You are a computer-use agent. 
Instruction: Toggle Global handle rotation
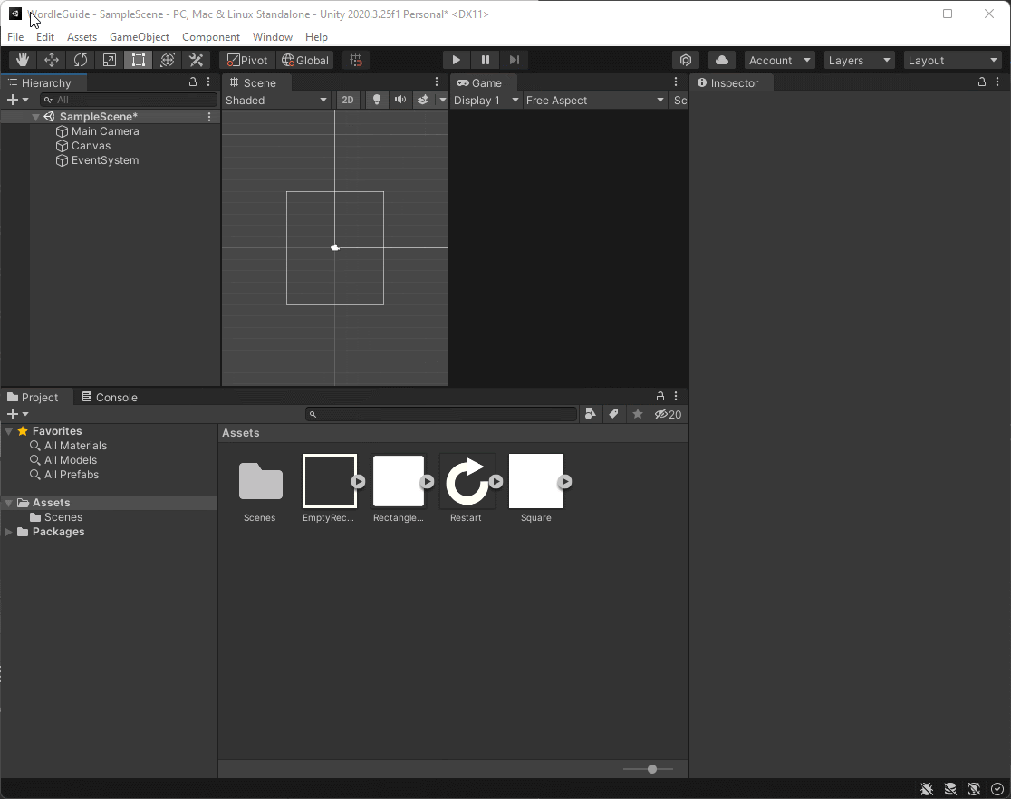click(305, 60)
